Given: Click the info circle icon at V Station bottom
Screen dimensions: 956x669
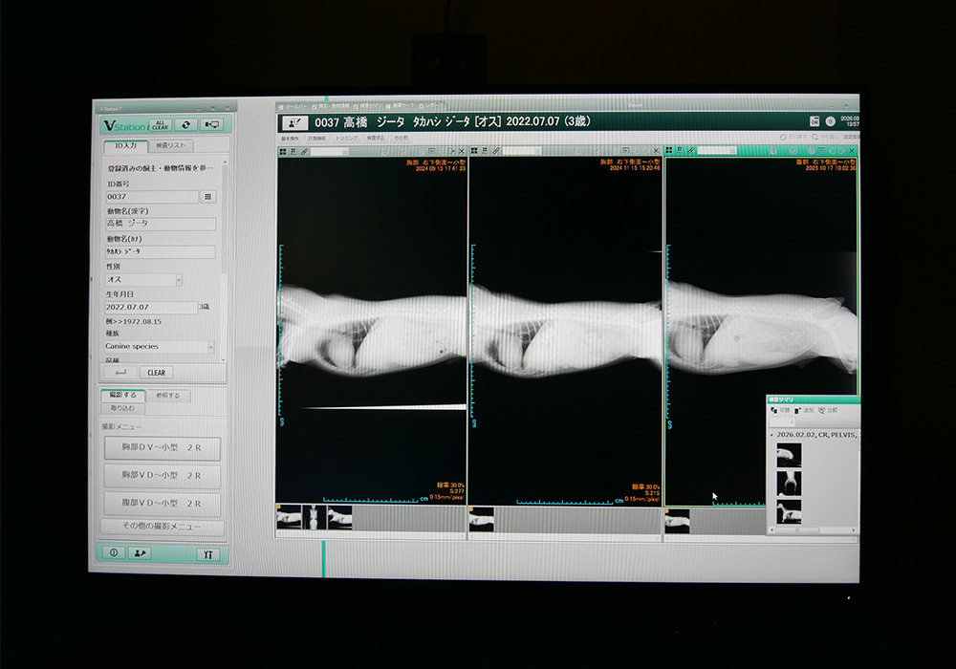Looking at the screenshot, I should pyautogui.click(x=114, y=552).
